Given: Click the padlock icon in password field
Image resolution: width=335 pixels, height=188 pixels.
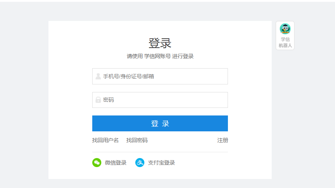Looking at the screenshot, I should point(98,100).
